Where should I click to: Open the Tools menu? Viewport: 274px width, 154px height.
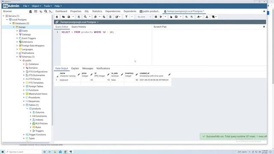point(48,6)
